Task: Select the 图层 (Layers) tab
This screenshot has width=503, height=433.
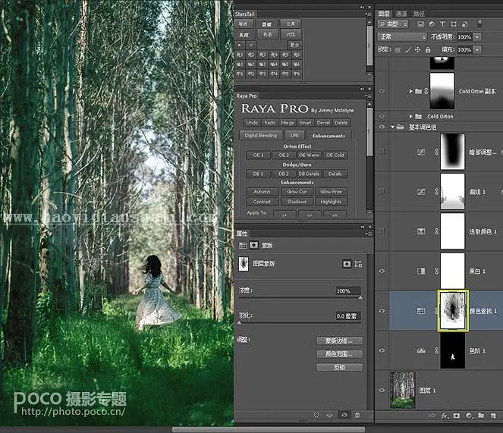Action: pos(384,14)
